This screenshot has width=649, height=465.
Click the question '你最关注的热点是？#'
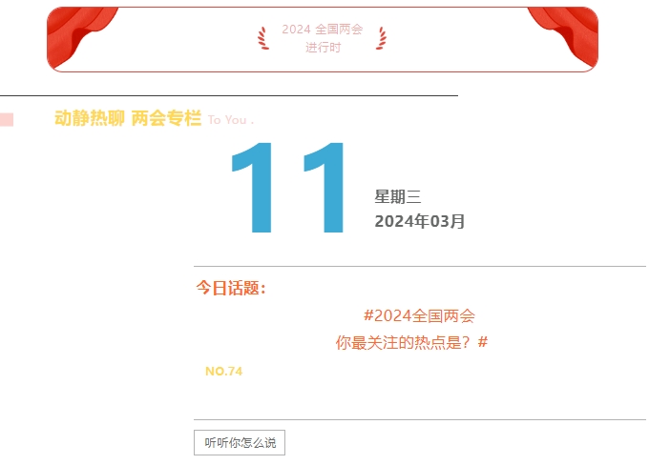411,342
